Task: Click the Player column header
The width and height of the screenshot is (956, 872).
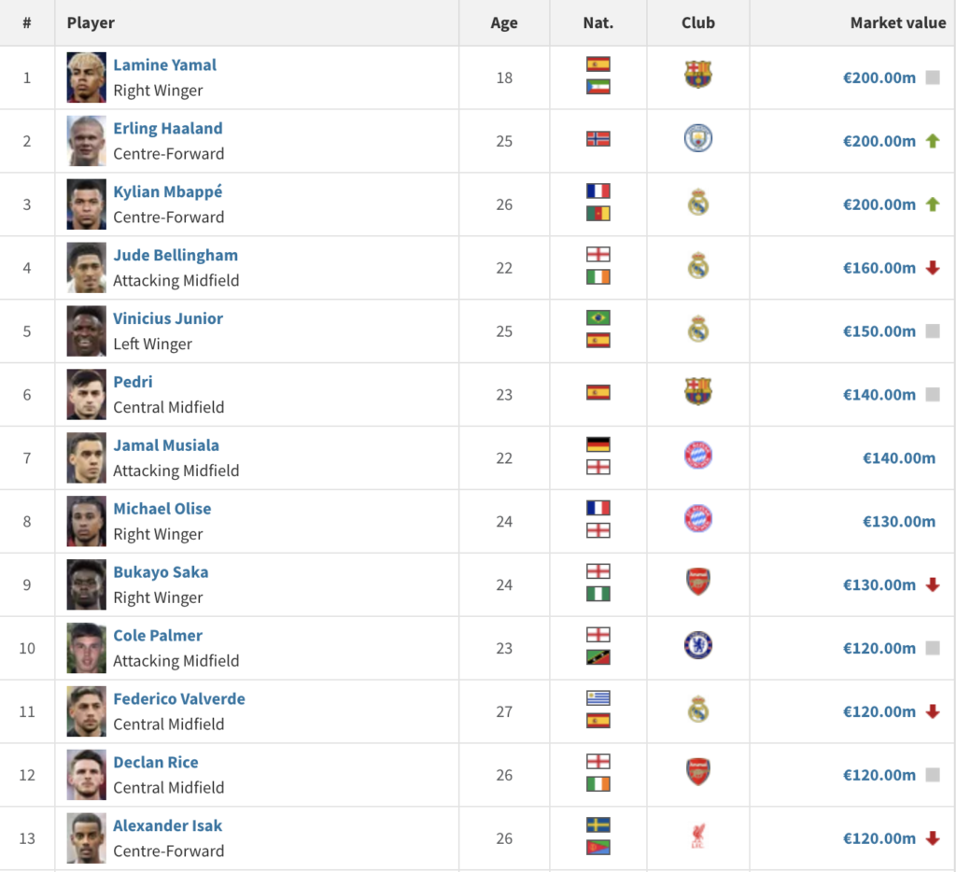Action: [91, 22]
